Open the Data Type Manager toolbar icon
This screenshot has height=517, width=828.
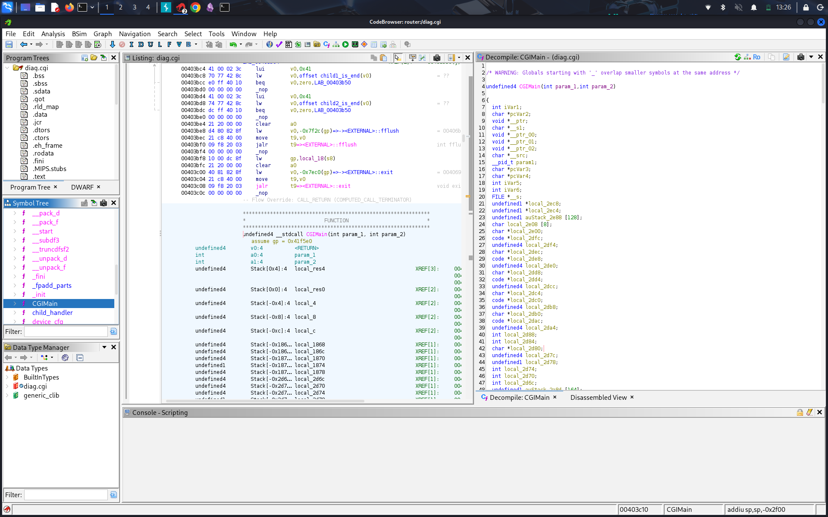point(317,44)
